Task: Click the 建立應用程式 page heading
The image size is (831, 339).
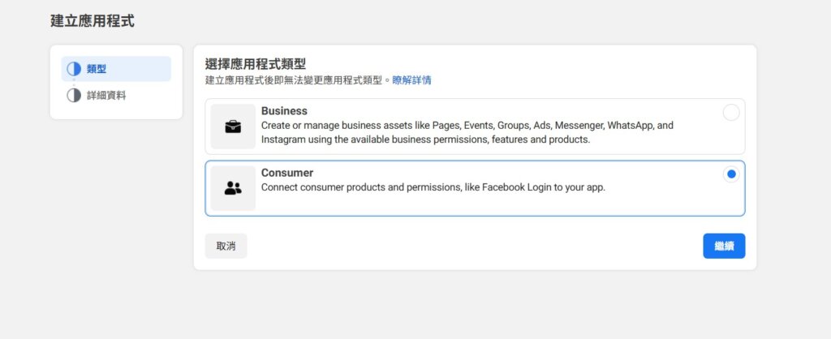Action: tap(93, 21)
